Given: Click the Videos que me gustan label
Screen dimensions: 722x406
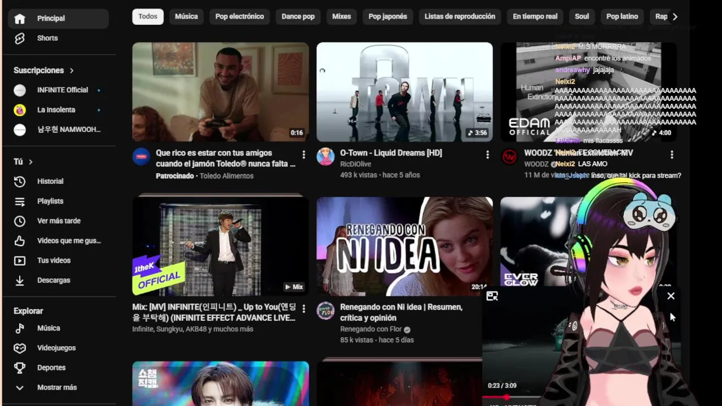Looking at the screenshot, I should tap(69, 241).
